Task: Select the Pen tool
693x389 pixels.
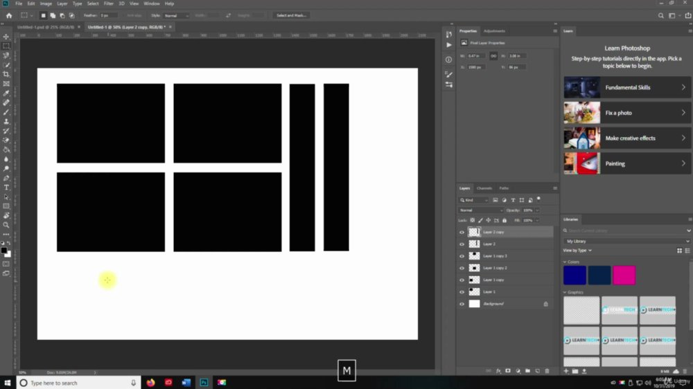Action: (6, 179)
